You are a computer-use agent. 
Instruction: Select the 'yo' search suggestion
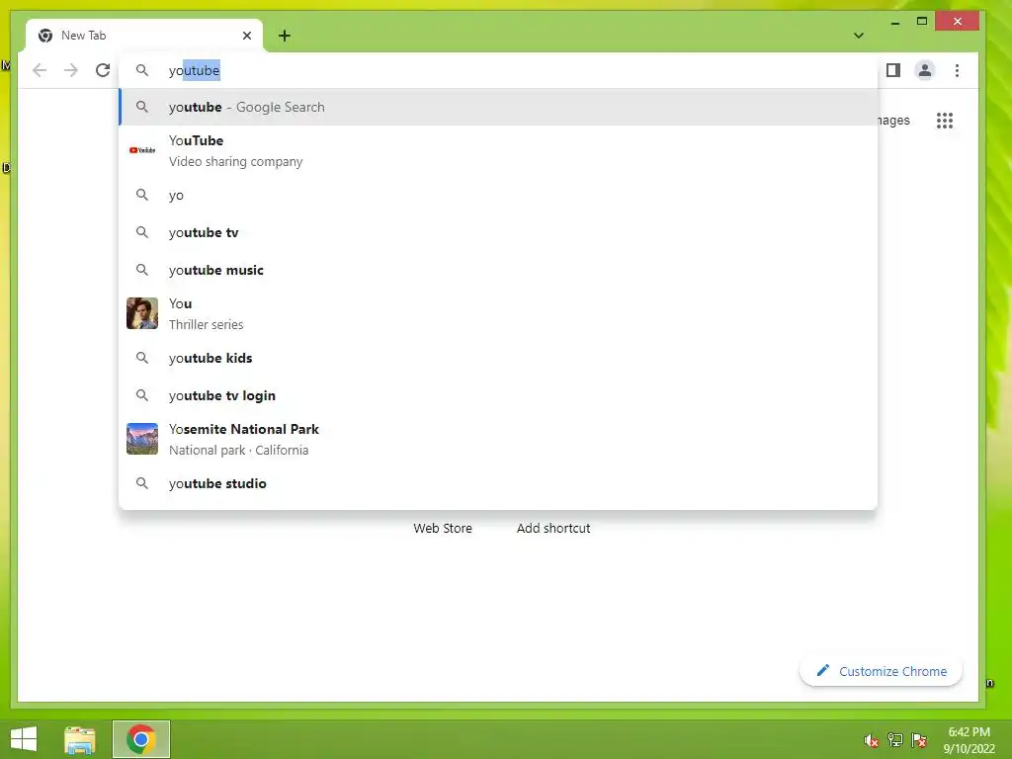(x=498, y=195)
